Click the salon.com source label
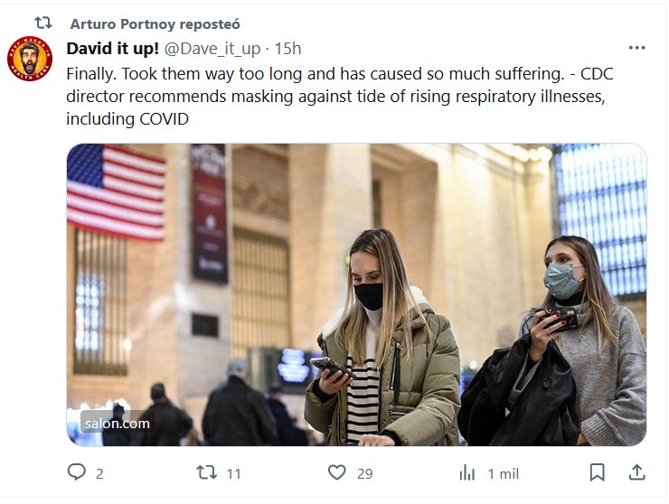 pyautogui.click(x=116, y=423)
